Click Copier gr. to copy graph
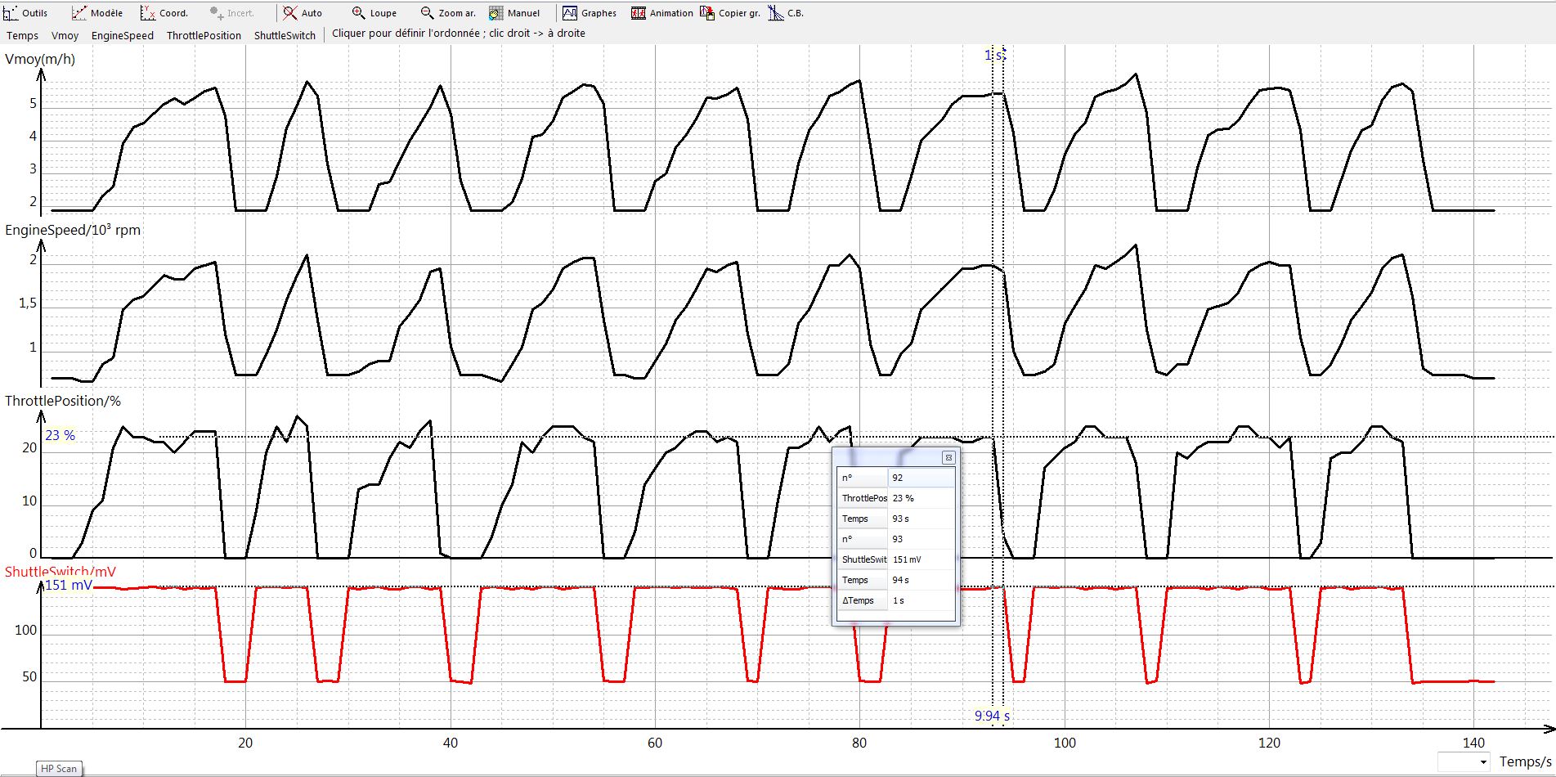Image resolution: width=1556 pixels, height=777 pixels. point(730,13)
